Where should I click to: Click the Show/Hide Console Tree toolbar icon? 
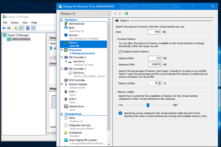[x=21, y=28]
